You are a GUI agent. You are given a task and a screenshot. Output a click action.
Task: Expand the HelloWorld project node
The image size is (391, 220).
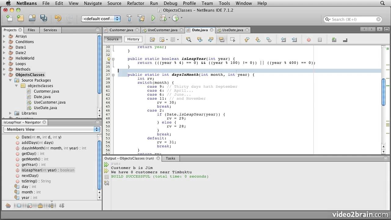[4, 58]
